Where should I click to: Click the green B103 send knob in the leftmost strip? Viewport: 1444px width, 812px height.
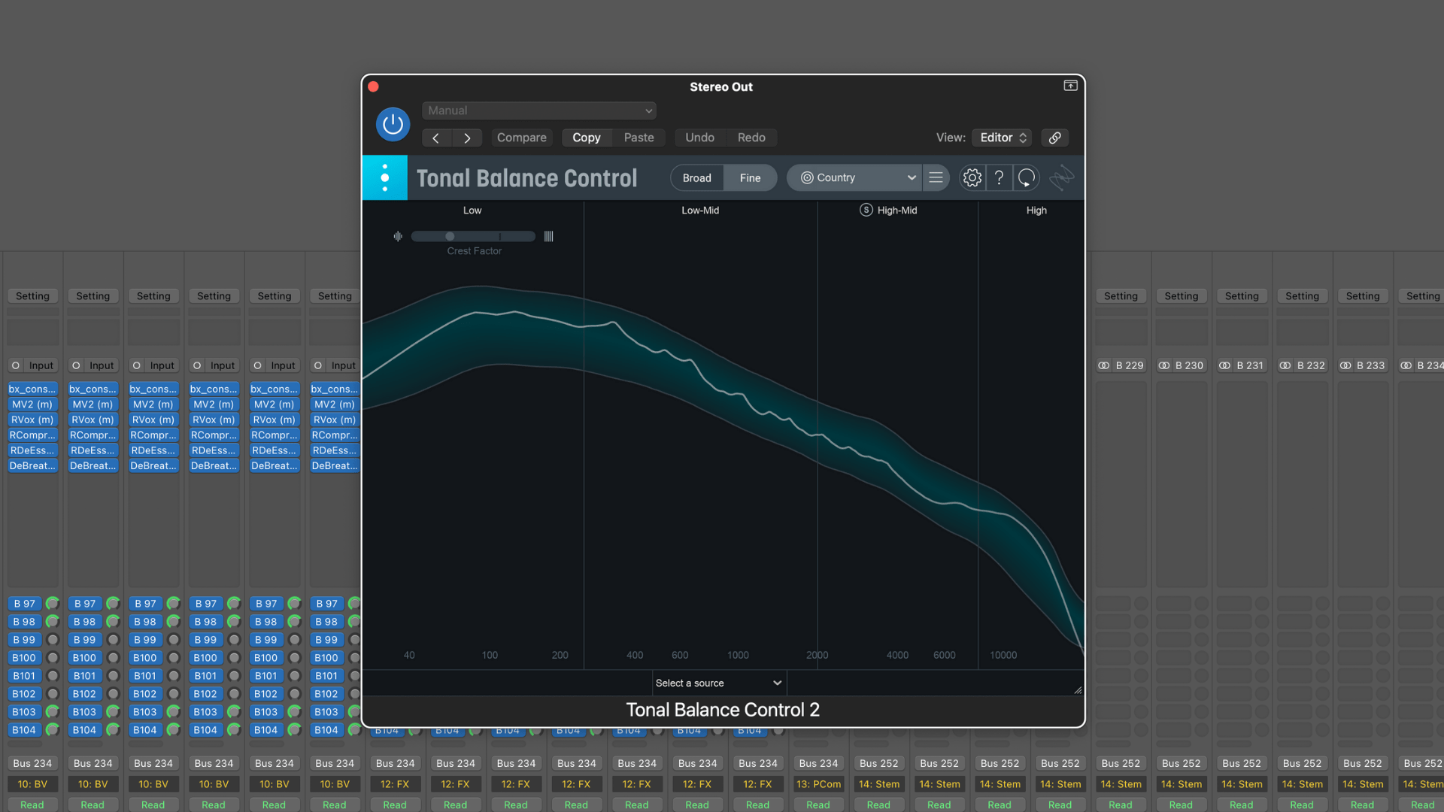(53, 712)
